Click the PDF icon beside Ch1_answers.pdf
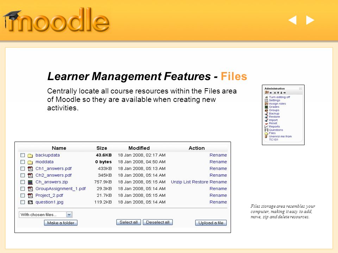Viewport: 338px width, 253px height. point(30,169)
